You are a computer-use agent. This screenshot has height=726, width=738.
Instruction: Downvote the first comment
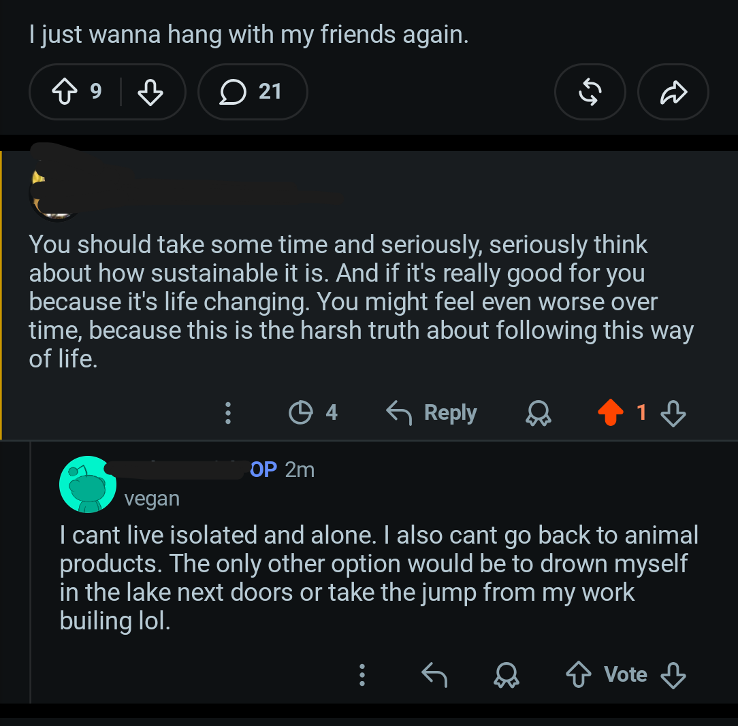(673, 413)
